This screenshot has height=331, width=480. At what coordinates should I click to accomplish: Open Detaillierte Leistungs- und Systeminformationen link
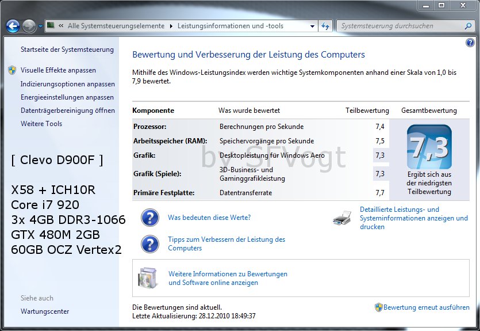[x=414, y=218]
